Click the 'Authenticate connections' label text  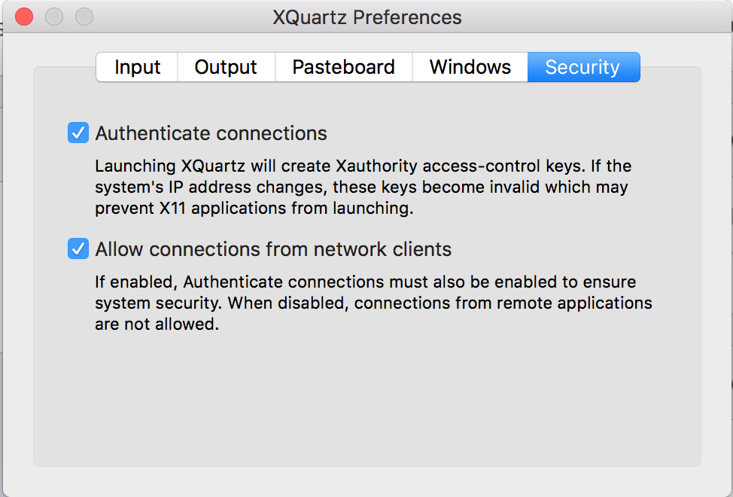point(211,133)
